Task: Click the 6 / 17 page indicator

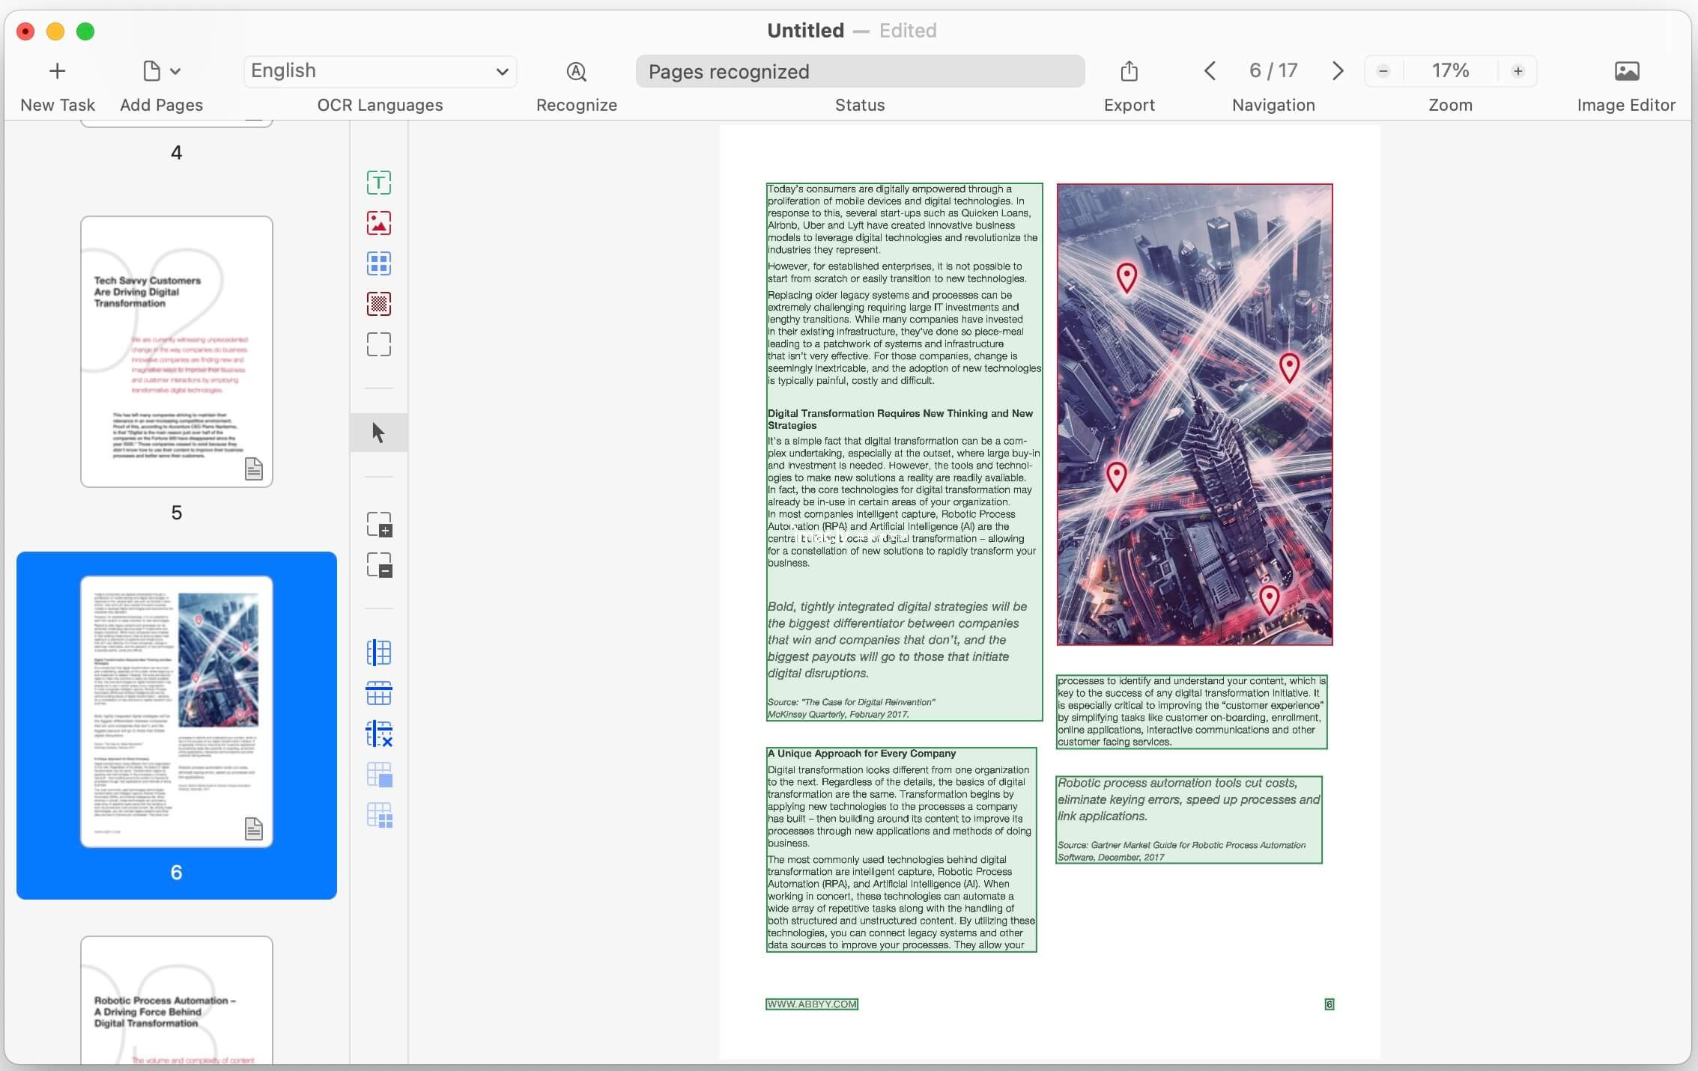Action: point(1273,71)
